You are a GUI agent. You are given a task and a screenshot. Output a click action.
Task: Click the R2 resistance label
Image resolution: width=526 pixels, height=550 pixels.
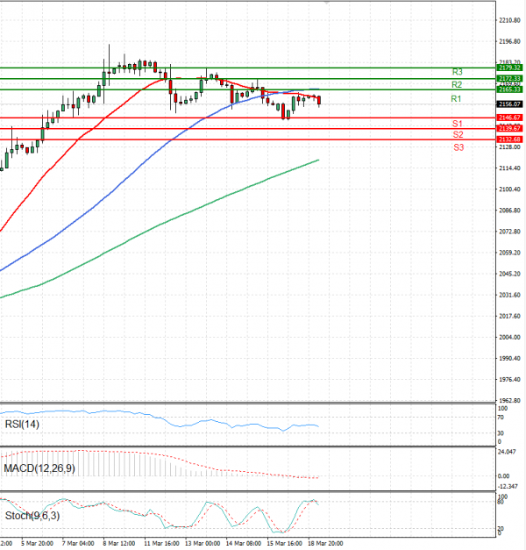pos(457,84)
